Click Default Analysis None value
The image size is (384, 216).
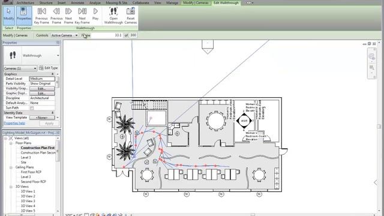click(x=42, y=103)
